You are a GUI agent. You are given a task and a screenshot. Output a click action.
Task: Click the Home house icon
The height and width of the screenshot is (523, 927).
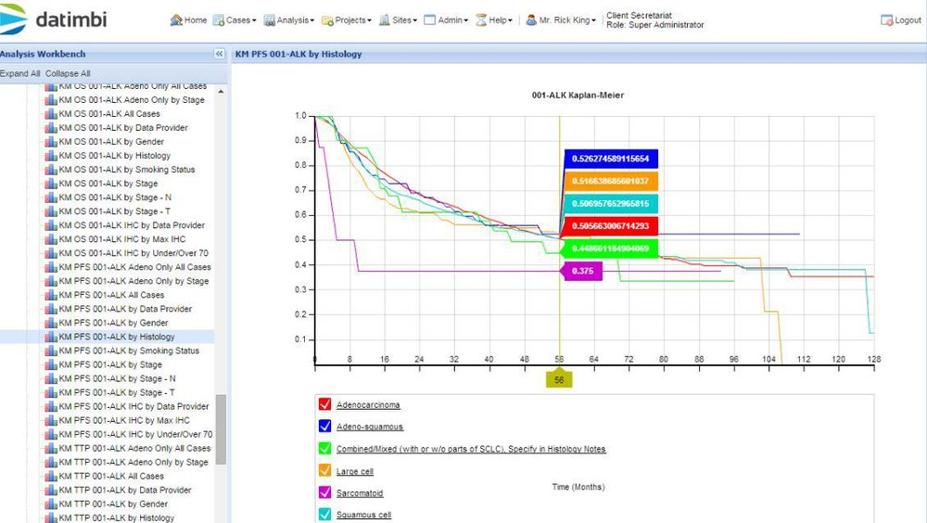[176, 20]
